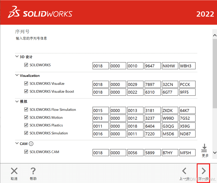Click Flow Simulation field containing ZKDK
This screenshot has width=217, height=183.
(x=170, y=110)
